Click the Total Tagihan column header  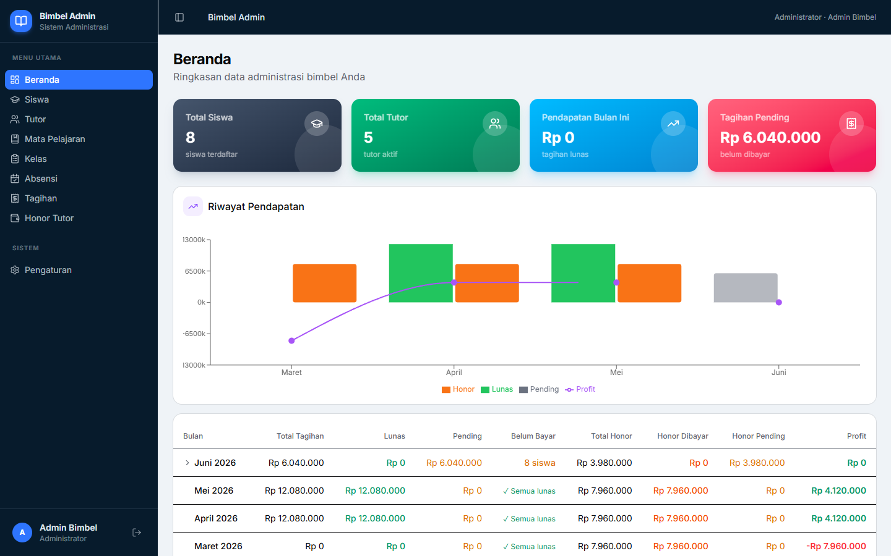point(300,436)
